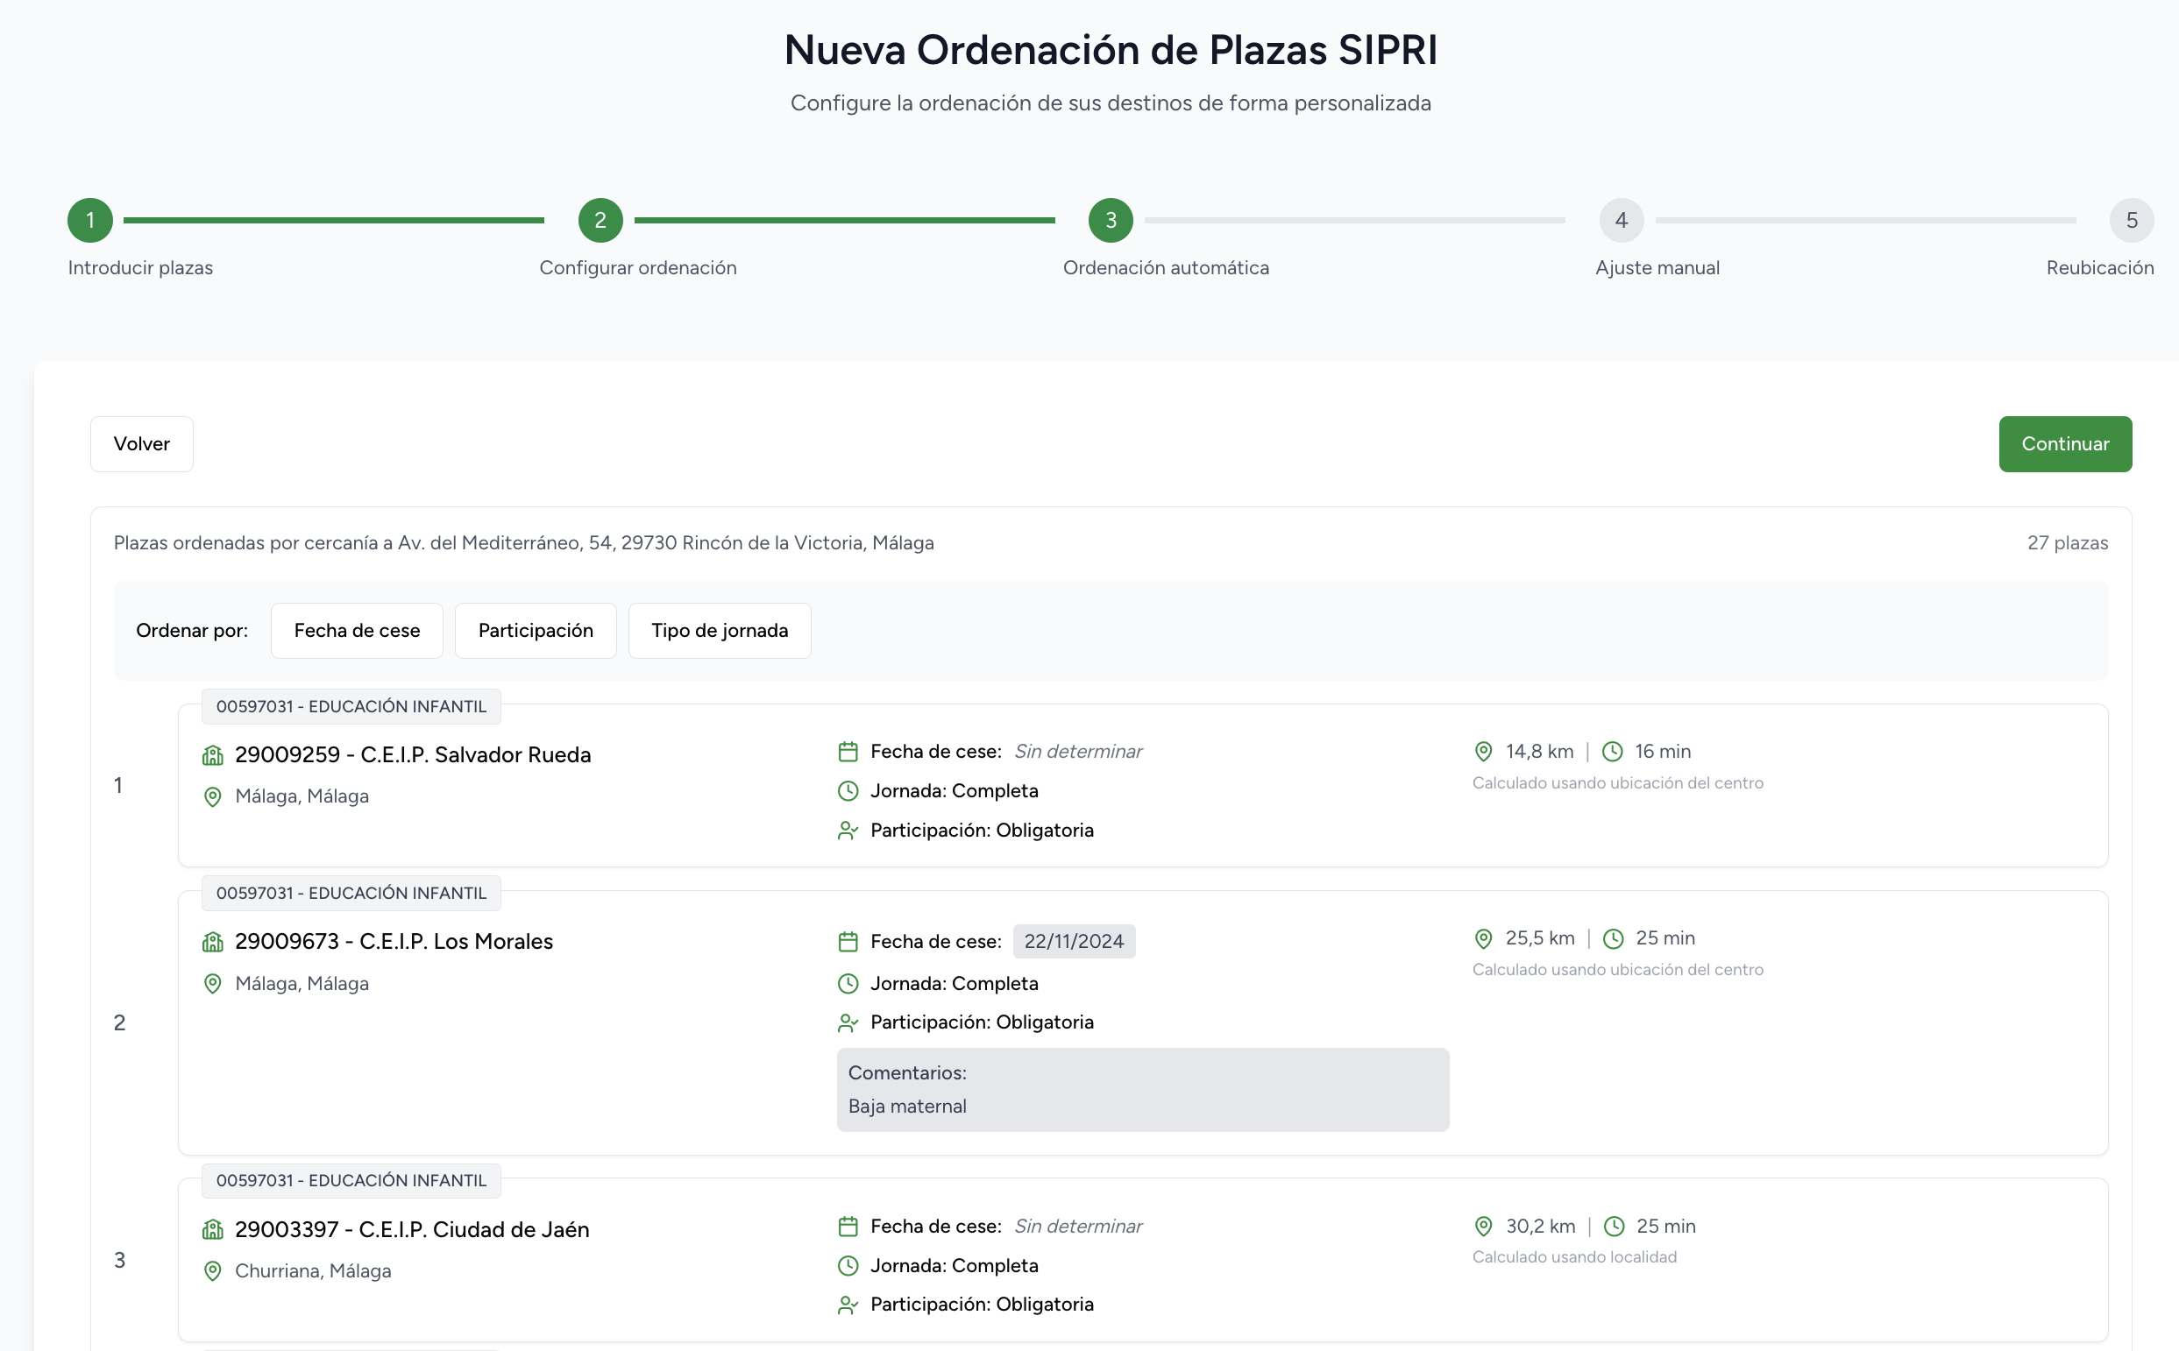Click school building icon for Ciudad de Jaén
The height and width of the screenshot is (1351, 2179).
213,1230
